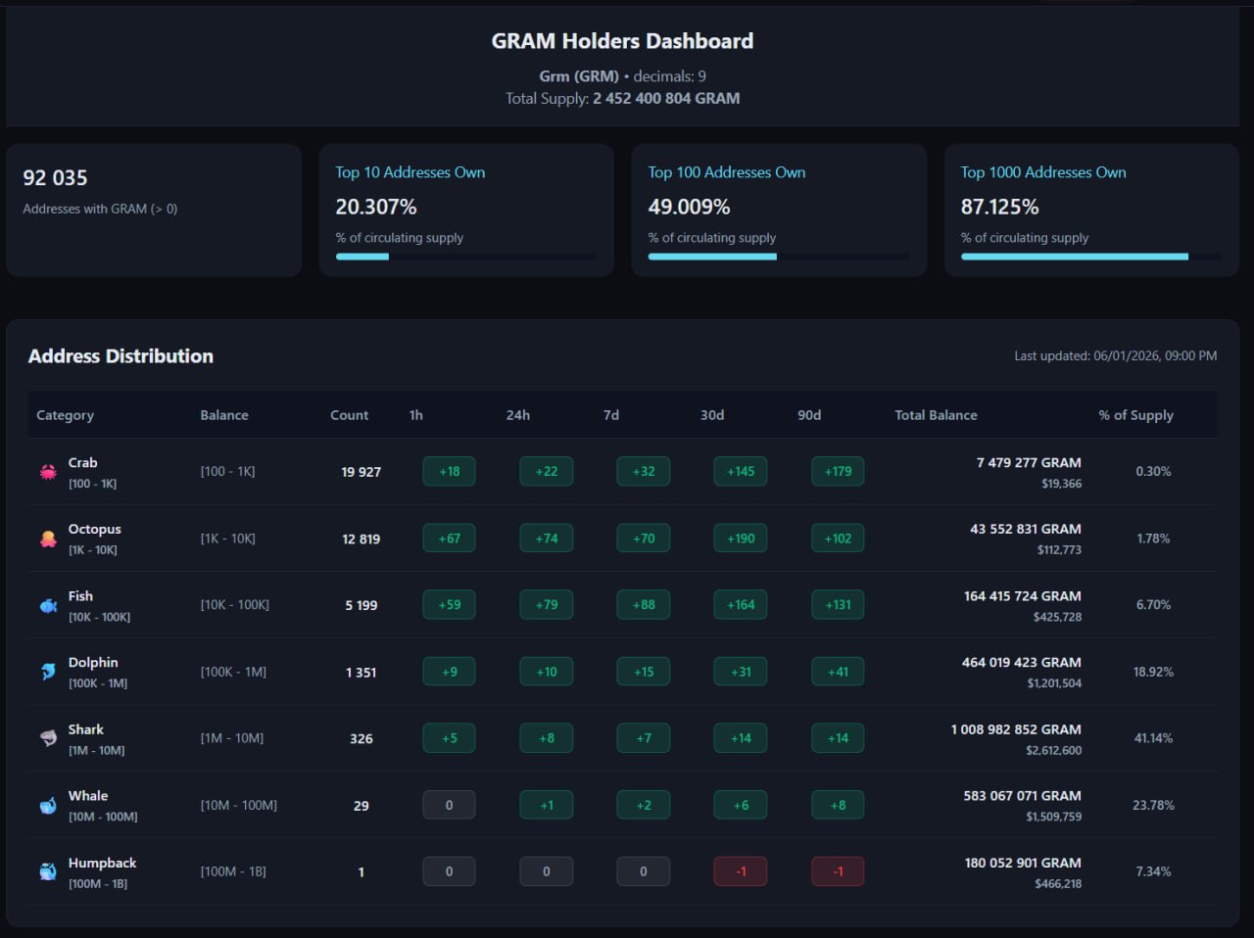Image resolution: width=1254 pixels, height=938 pixels.
Task: Click the Top 1000 Addresses progress bar
Action: 1091,257
